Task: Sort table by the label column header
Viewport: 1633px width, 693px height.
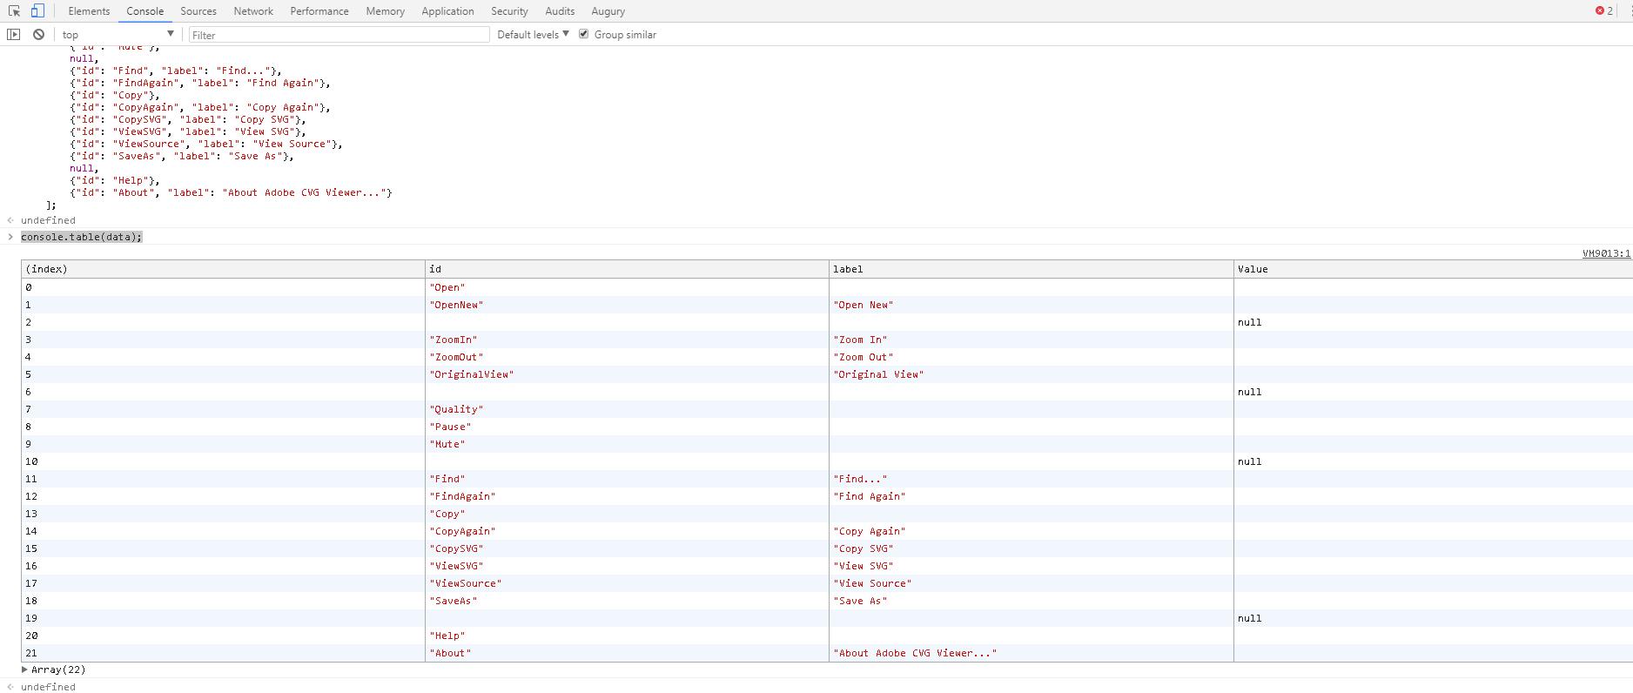Action: coord(1031,269)
